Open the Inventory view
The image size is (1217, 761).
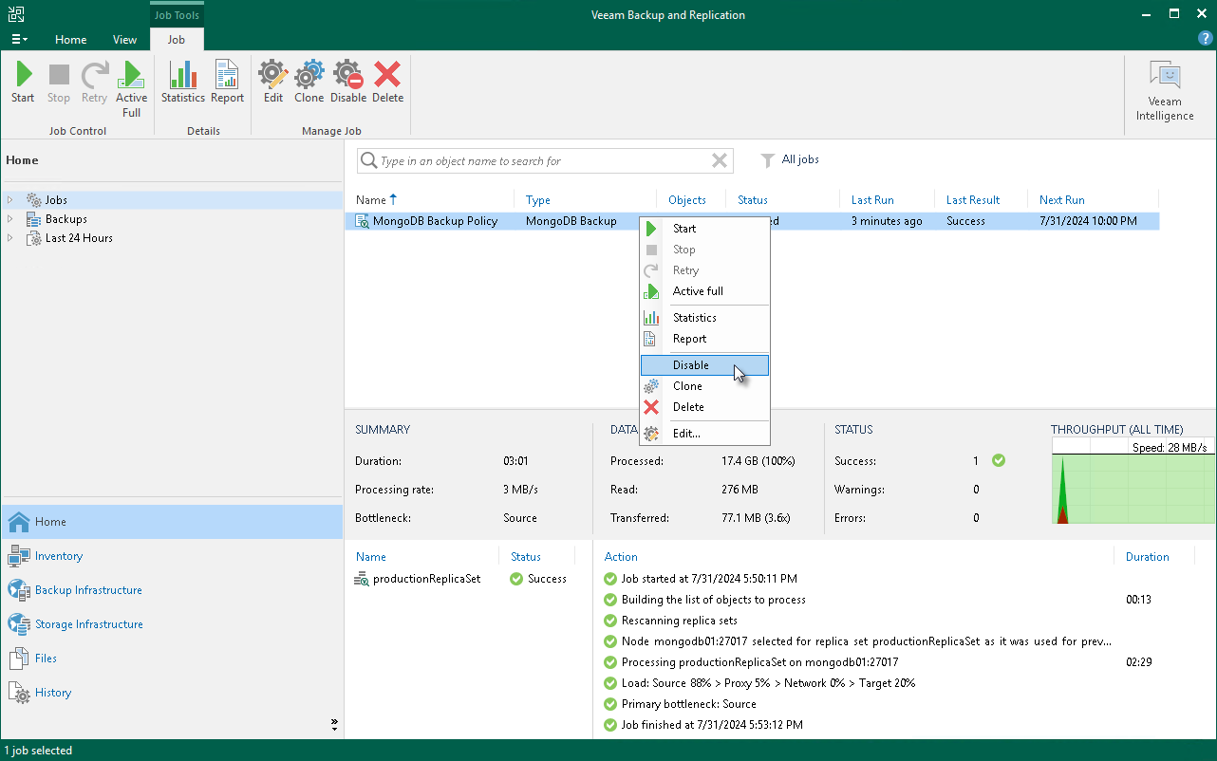(x=172, y=556)
